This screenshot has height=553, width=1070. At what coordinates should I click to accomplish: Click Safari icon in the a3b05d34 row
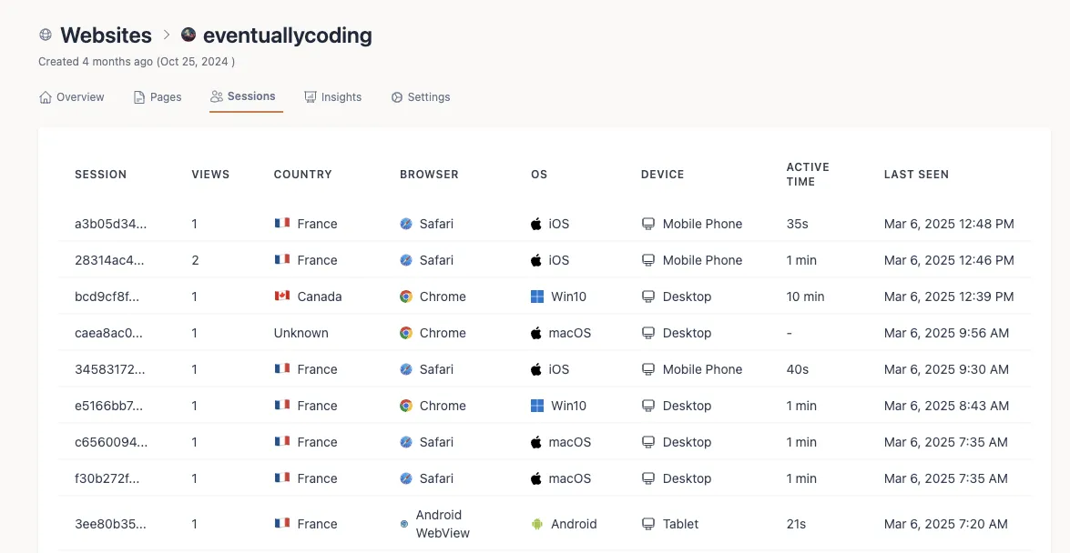(x=406, y=224)
